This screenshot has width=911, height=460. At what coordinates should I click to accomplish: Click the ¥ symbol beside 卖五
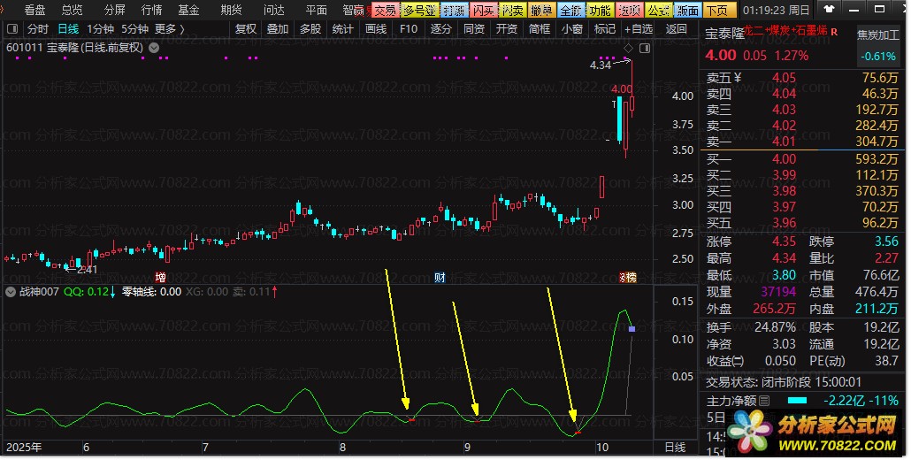click(738, 77)
